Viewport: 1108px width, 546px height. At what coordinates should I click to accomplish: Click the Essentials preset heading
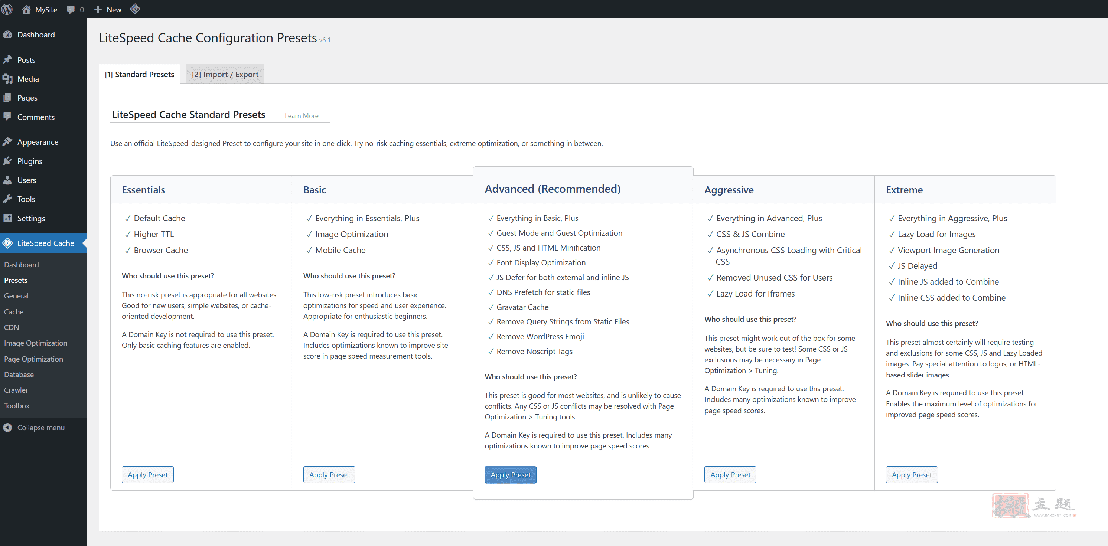(143, 190)
